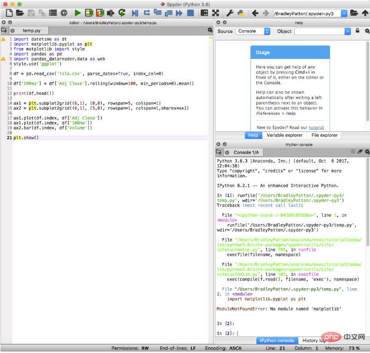Click the warning icon on line 1
This screenshot has height=353, width=370.
[x=3, y=39]
